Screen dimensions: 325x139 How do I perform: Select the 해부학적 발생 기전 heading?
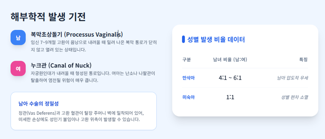(48, 17)
